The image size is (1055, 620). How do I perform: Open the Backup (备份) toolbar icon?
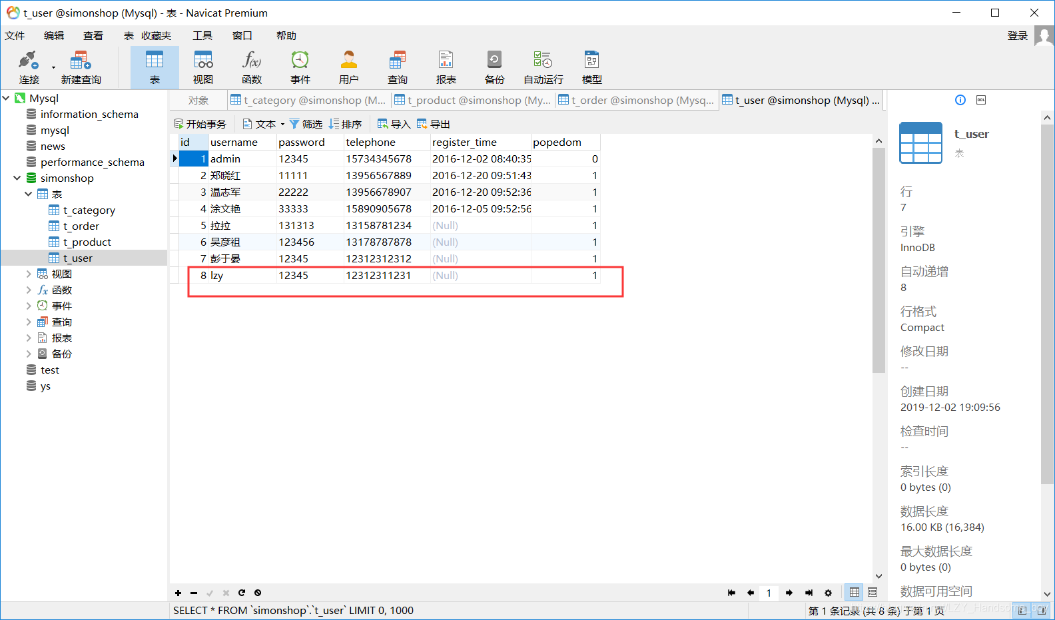pyautogui.click(x=495, y=67)
